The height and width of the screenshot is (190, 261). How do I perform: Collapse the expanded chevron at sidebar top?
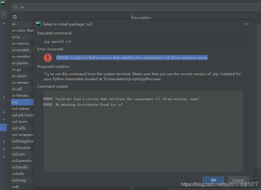pyautogui.click(x=4, y=23)
